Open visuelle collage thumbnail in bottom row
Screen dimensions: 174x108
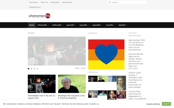[122, 94]
